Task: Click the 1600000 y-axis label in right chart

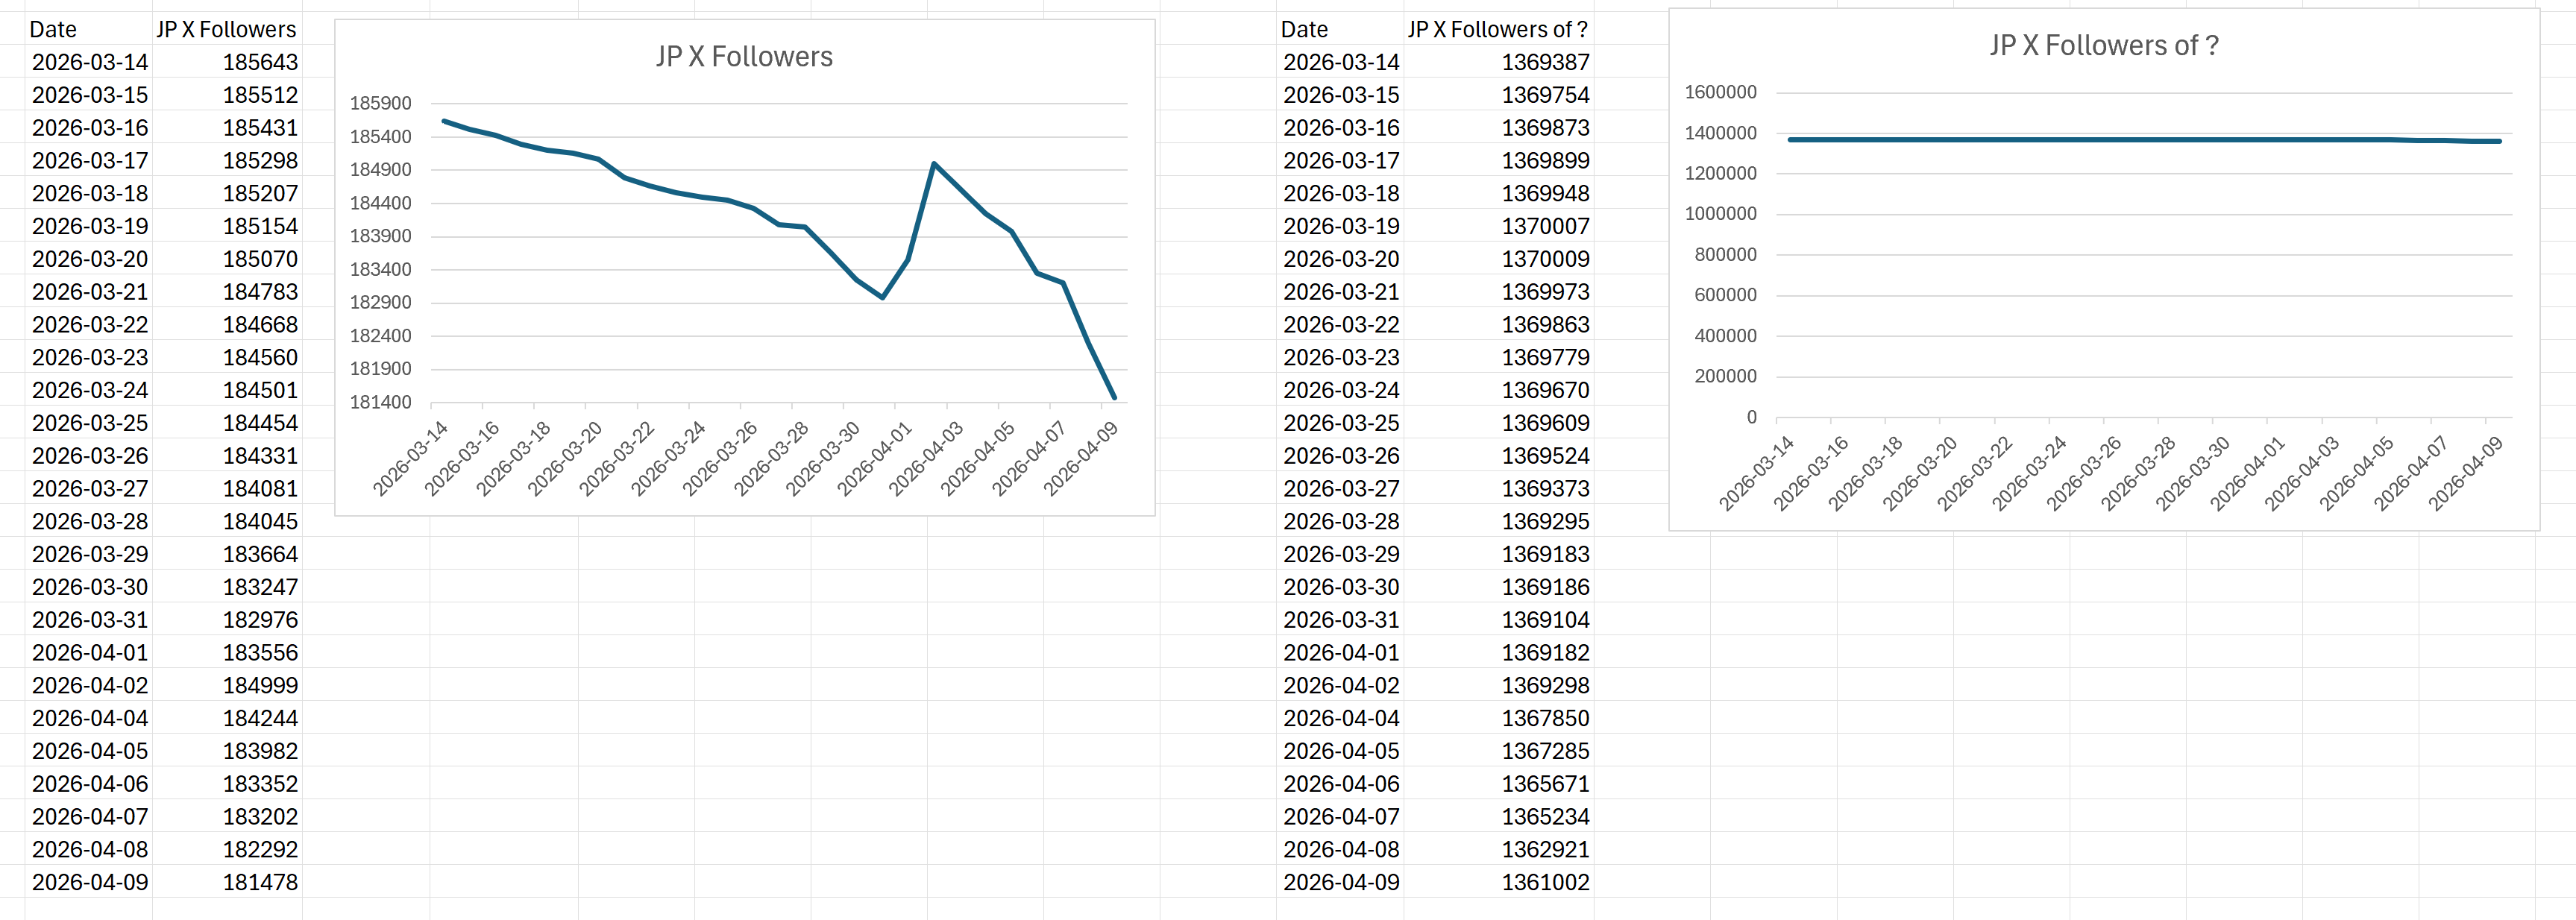Action: 1720,92
